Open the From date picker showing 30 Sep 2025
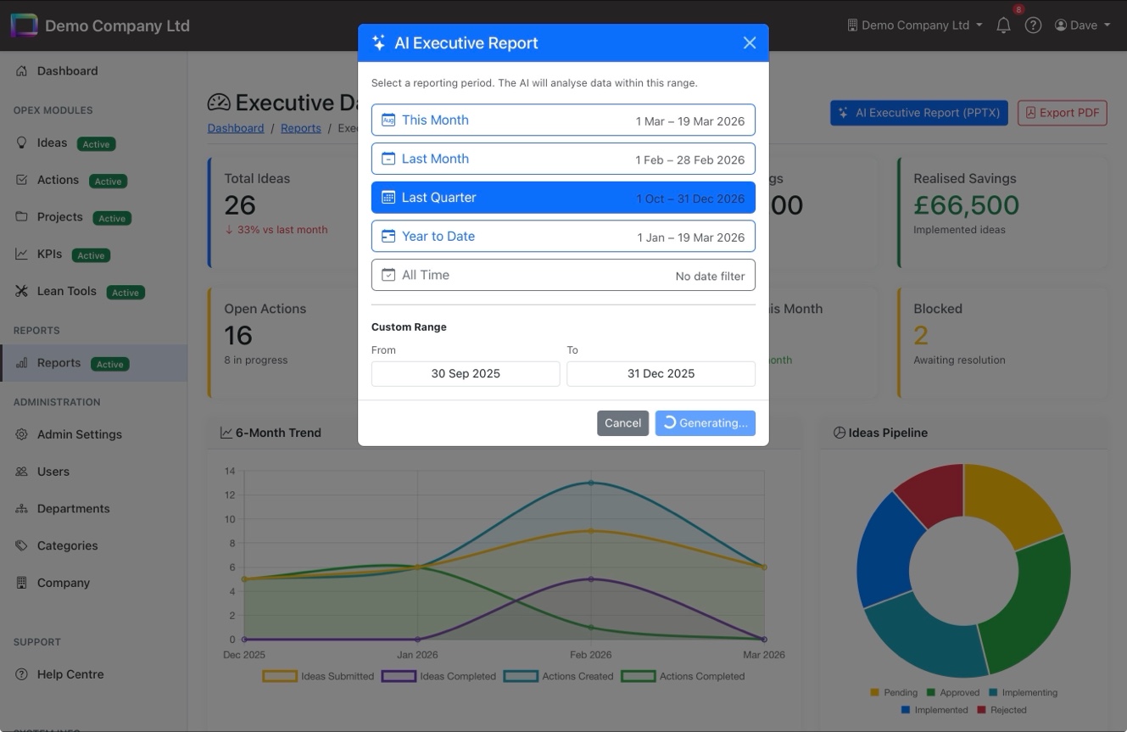The image size is (1127, 732). pyautogui.click(x=465, y=373)
